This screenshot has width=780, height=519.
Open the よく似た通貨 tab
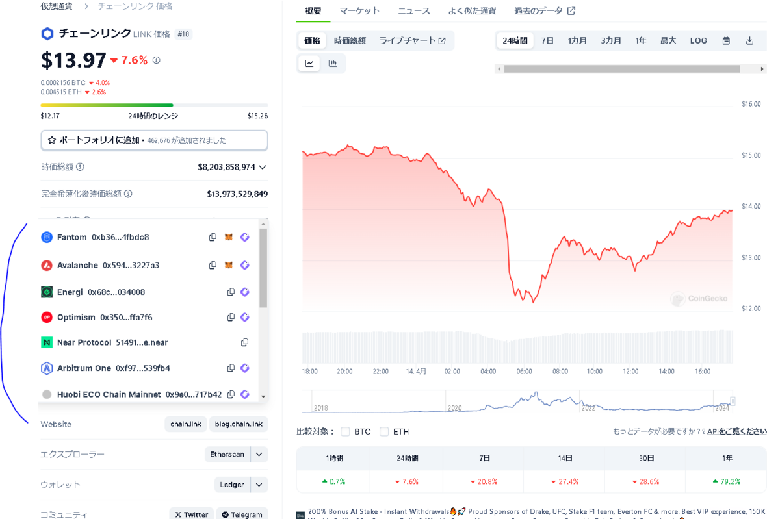coord(472,11)
